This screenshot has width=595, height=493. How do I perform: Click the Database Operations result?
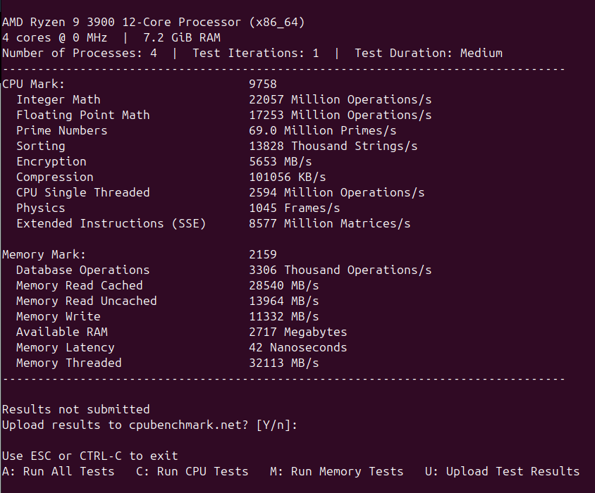click(341, 270)
